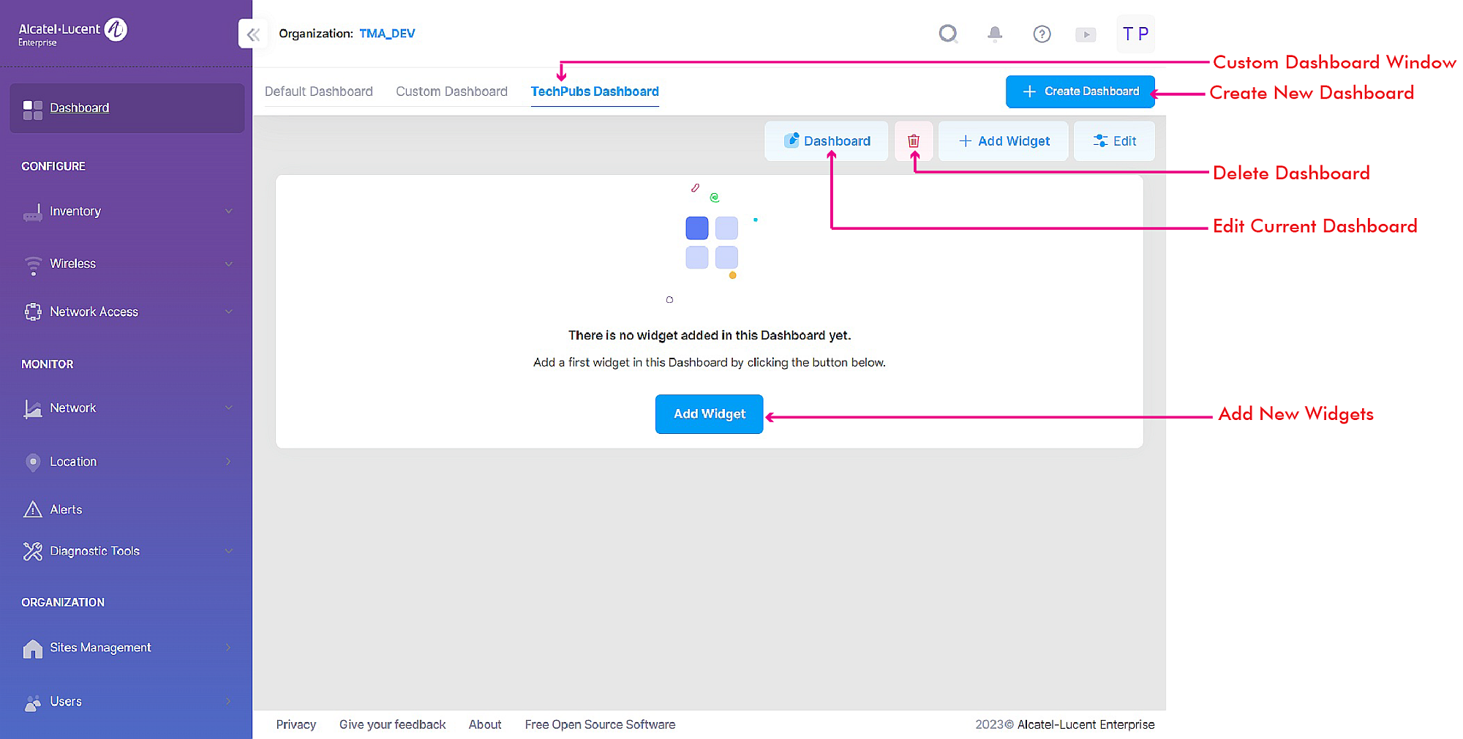This screenshot has height=739, width=1463.
Task: Expand the Inventory menu chevron
Action: click(229, 211)
